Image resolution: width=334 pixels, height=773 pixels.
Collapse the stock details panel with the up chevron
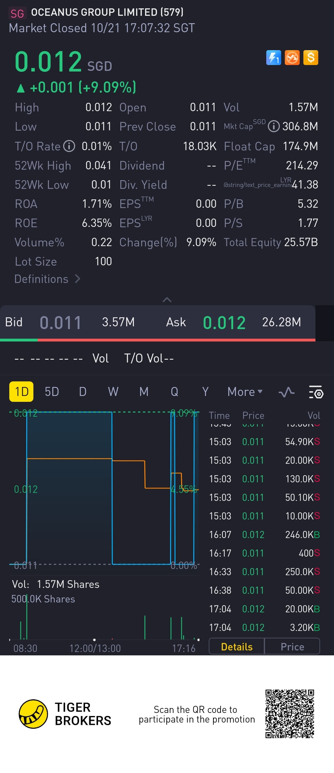click(x=167, y=299)
